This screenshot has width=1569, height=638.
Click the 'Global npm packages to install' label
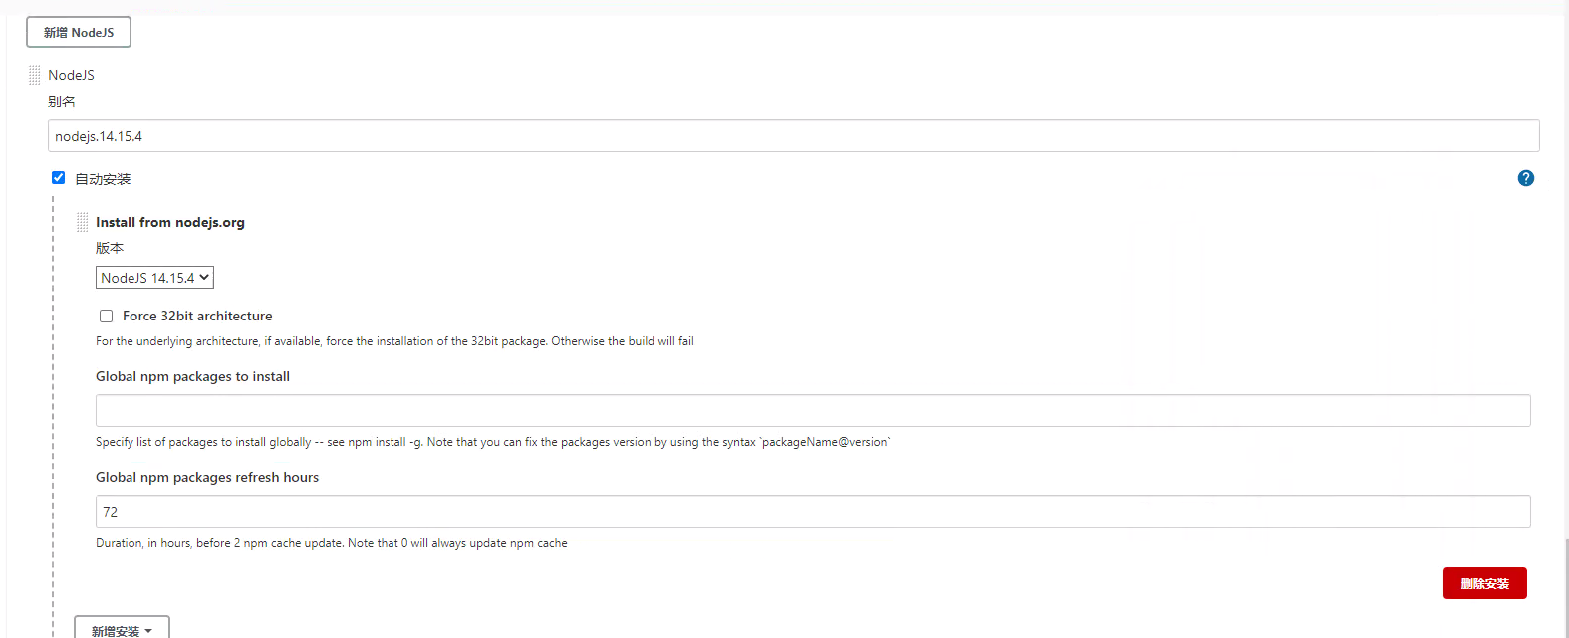click(192, 376)
